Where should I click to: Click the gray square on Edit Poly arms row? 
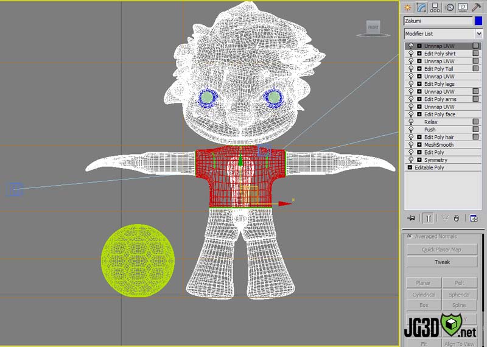[x=475, y=99]
